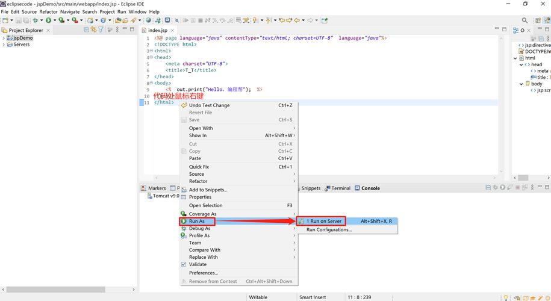Toggle fold marker on html line 3

[151, 51]
